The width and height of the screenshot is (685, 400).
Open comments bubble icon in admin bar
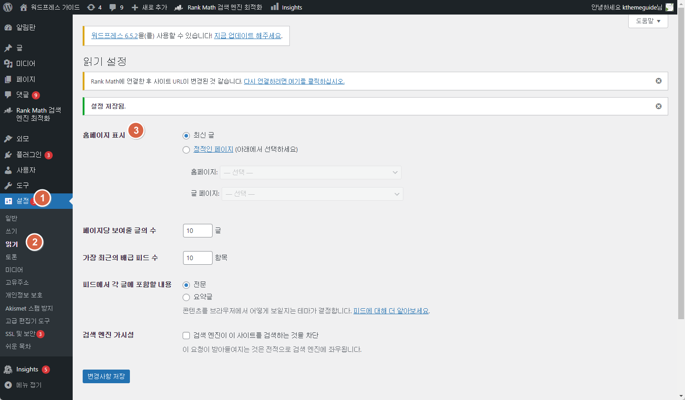(x=113, y=7)
